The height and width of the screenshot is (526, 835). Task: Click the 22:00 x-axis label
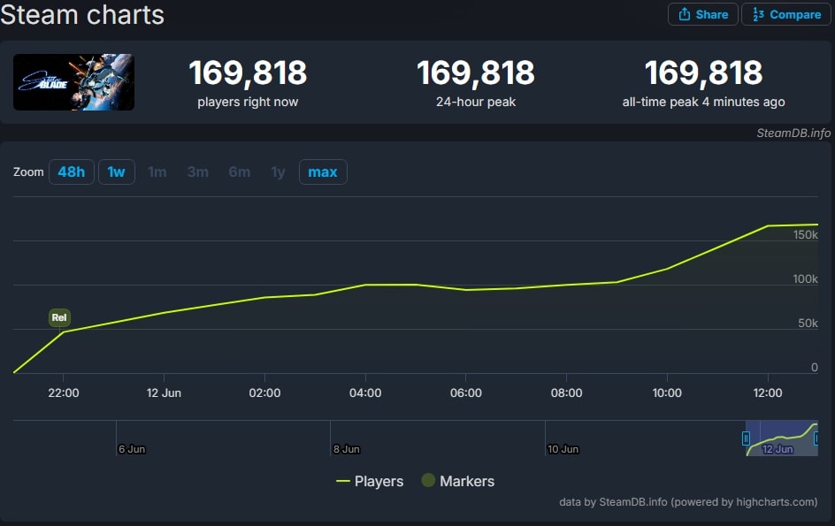tap(64, 393)
